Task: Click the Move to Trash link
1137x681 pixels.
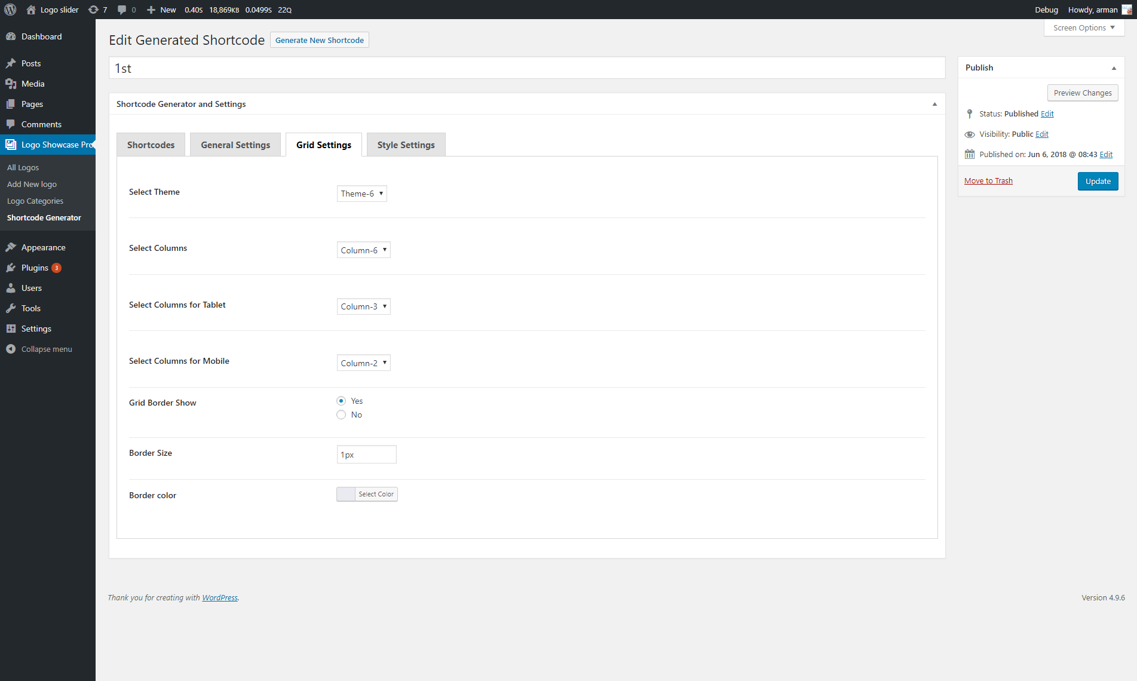Action: (x=988, y=180)
